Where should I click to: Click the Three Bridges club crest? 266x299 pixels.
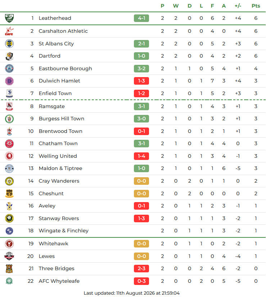coord(9,268)
